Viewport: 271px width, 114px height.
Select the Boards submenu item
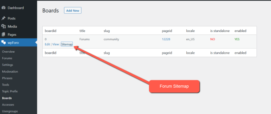[7, 98]
